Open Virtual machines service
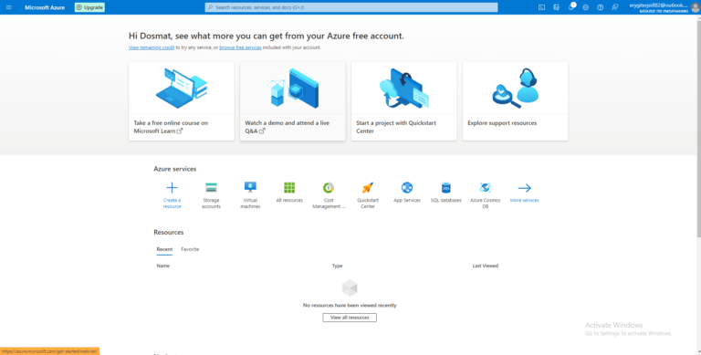Viewport: 701px width, 355px height. click(x=250, y=195)
